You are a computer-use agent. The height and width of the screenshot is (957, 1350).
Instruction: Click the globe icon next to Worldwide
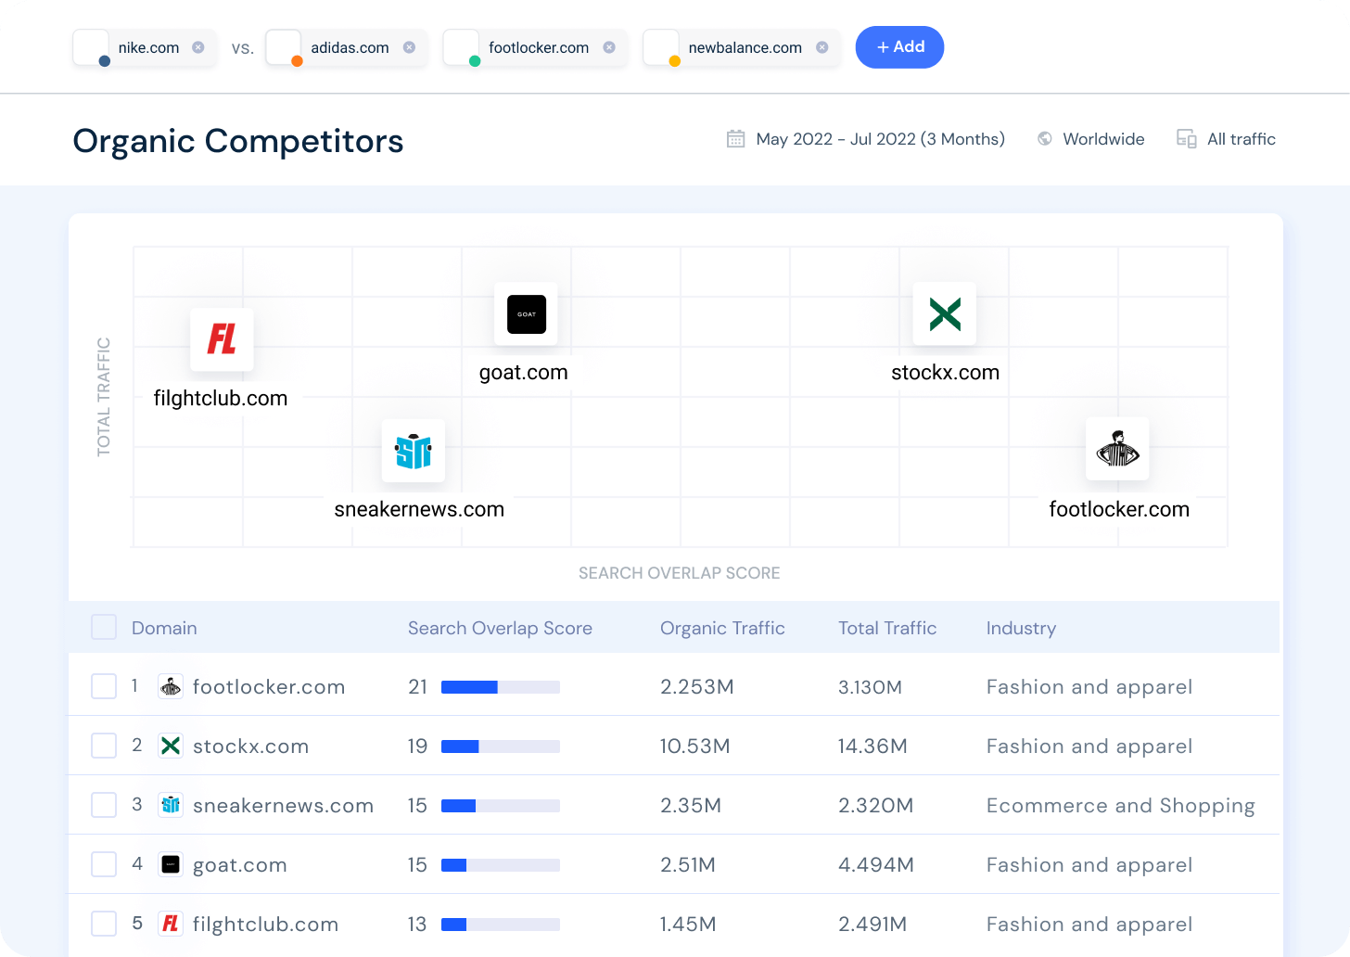tap(1045, 139)
